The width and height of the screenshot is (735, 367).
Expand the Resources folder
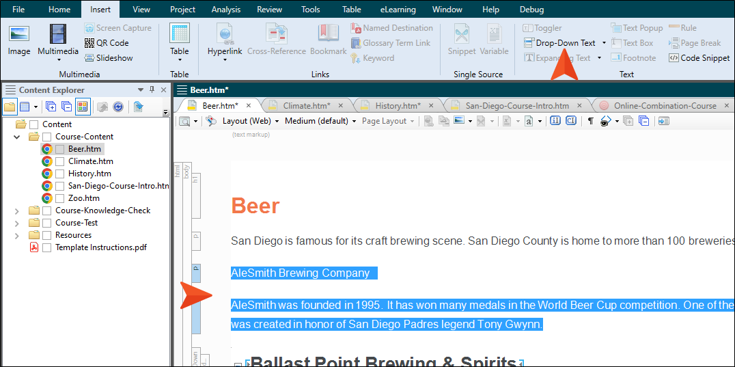pos(17,235)
